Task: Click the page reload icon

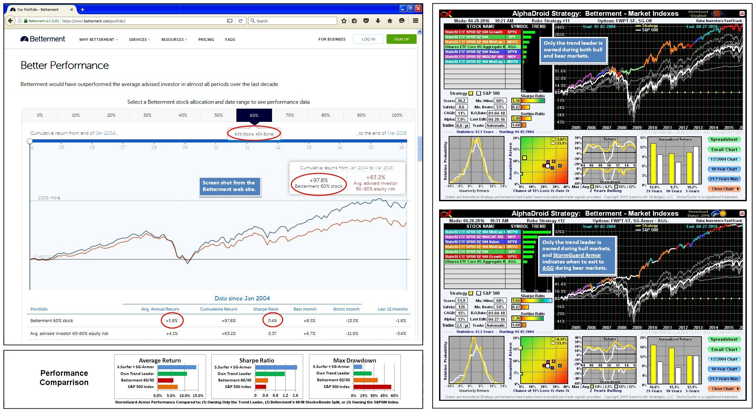Action: coord(241,21)
